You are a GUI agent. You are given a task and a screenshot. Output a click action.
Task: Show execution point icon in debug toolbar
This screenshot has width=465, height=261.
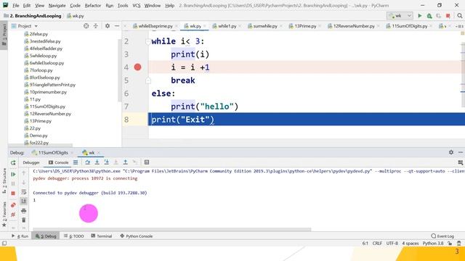tap(76, 162)
